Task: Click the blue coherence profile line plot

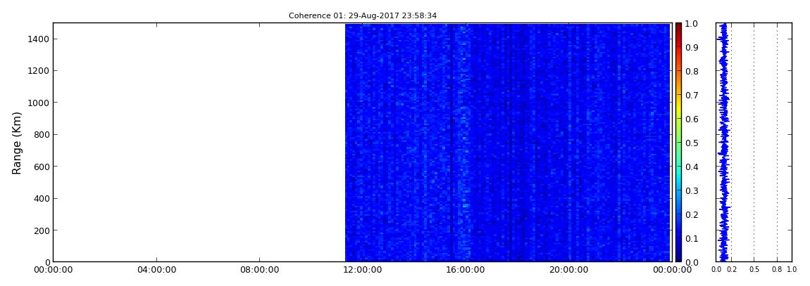Action: click(723, 142)
